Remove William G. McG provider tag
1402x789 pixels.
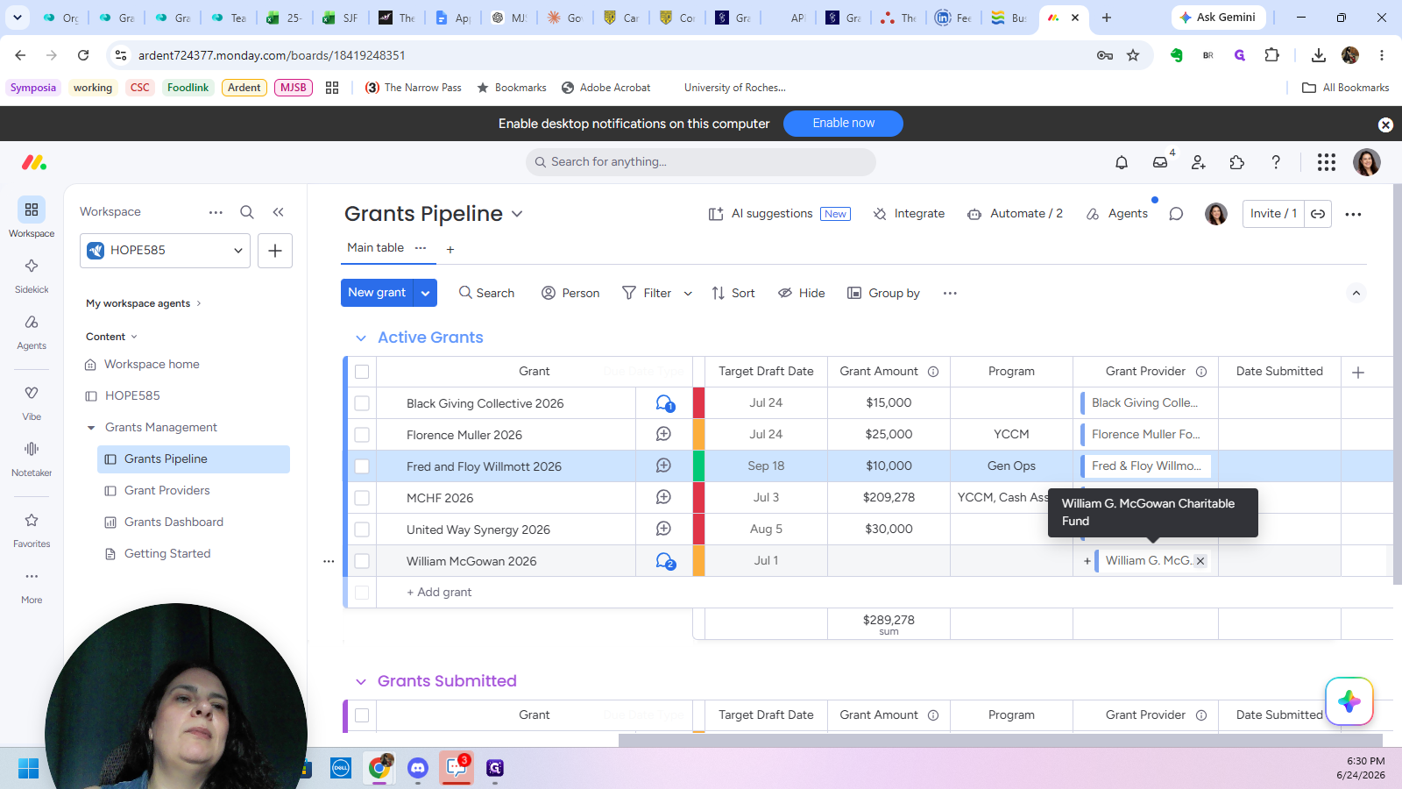[1200, 561]
